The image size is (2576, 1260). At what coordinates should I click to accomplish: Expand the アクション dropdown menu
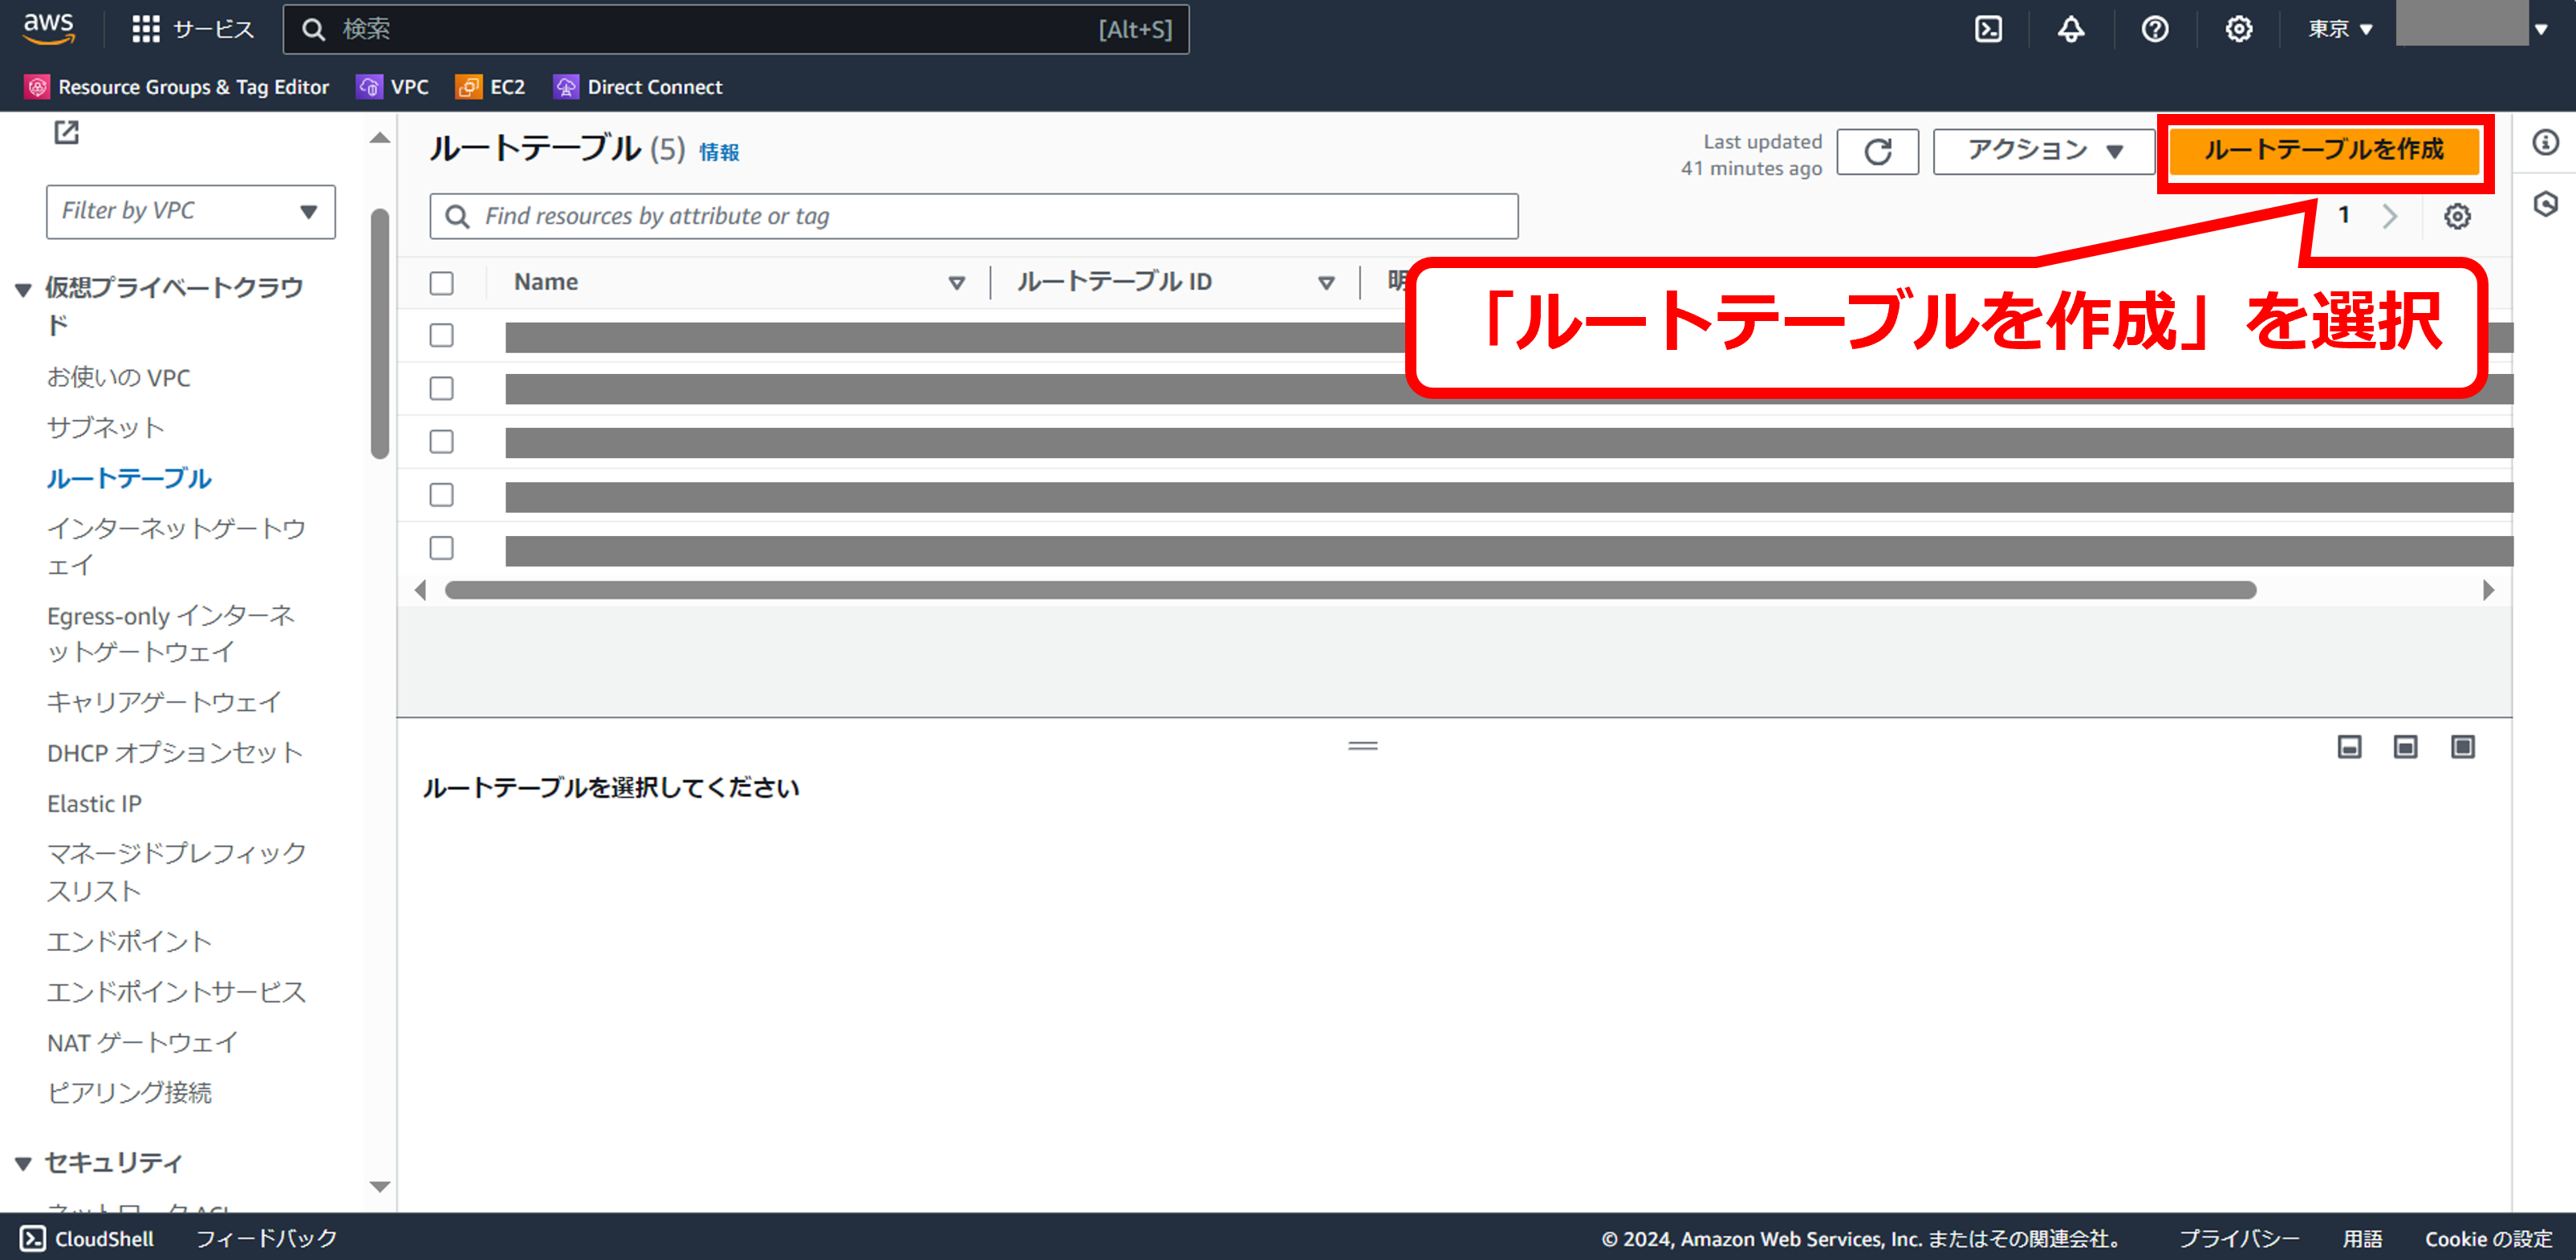pyautogui.click(x=2043, y=151)
